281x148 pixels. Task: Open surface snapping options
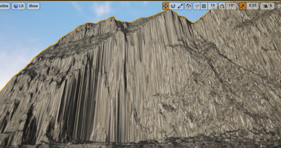point(196,6)
